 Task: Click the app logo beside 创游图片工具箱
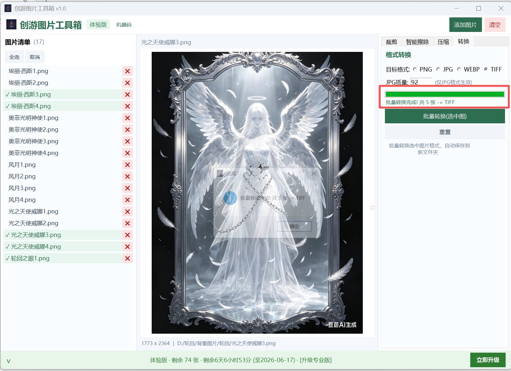coord(11,24)
